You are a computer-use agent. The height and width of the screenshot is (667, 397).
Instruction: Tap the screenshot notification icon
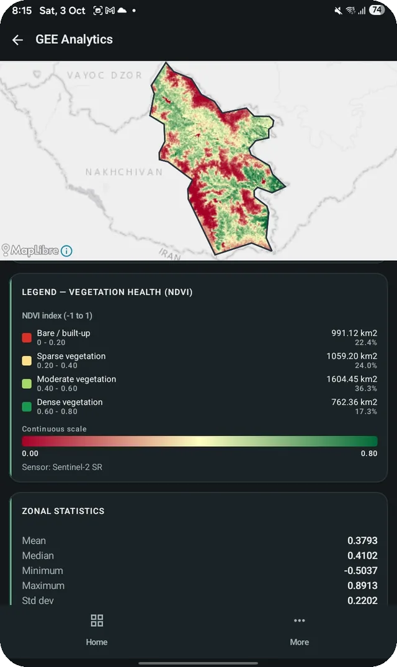pyautogui.click(x=98, y=11)
